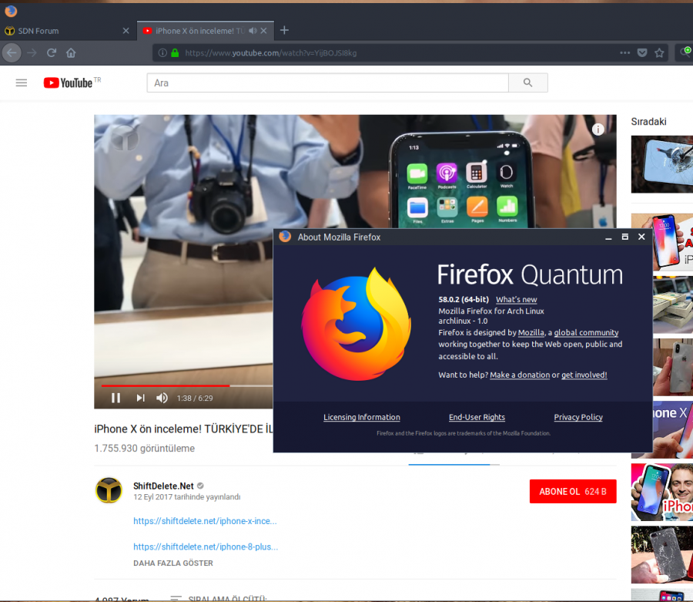
Task: Open the global community link
Action: point(586,333)
